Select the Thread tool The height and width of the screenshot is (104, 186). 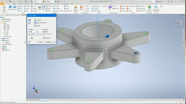coord(56,6)
